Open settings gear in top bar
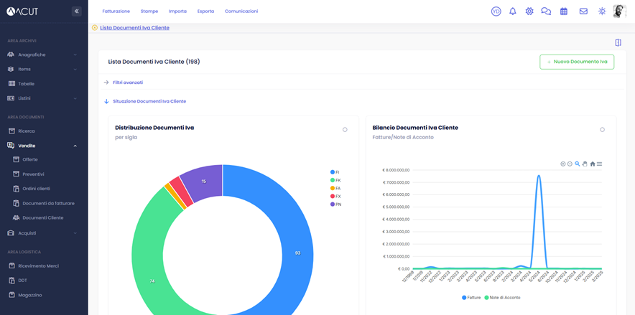This screenshot has height=315, width=635. point(529,11)
